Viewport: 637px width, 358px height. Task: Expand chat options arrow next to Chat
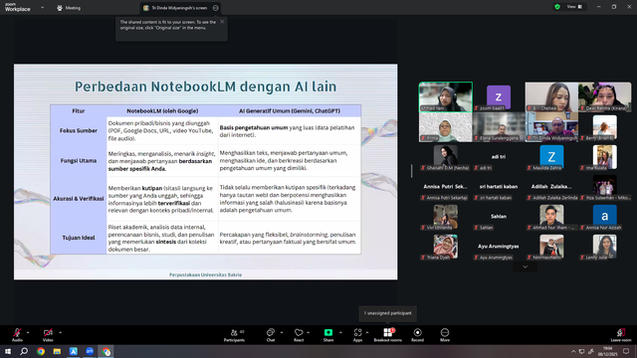tap(282, 332)
